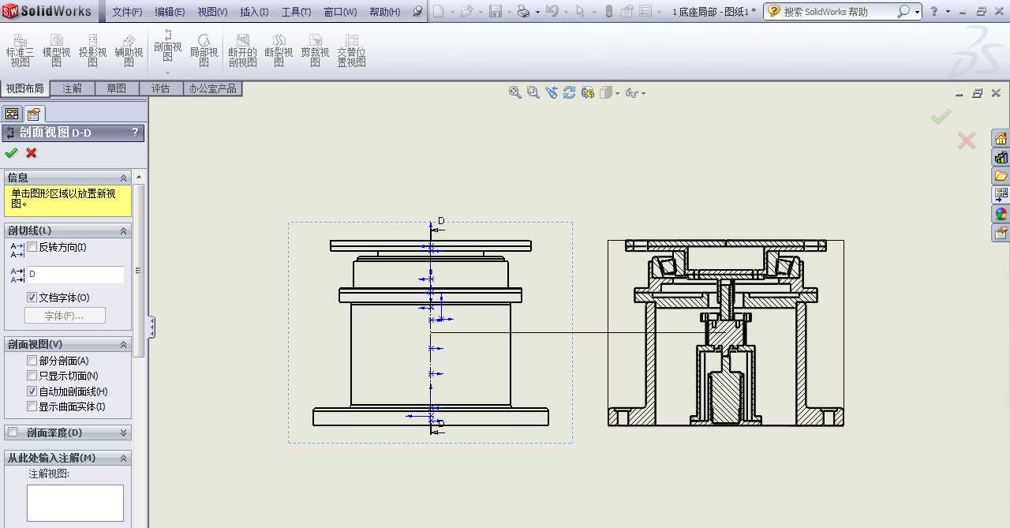1010x528 pixels.
Task: Toggle the 自动加剖面线(H) checkbox
Action: tap(32, 391)
